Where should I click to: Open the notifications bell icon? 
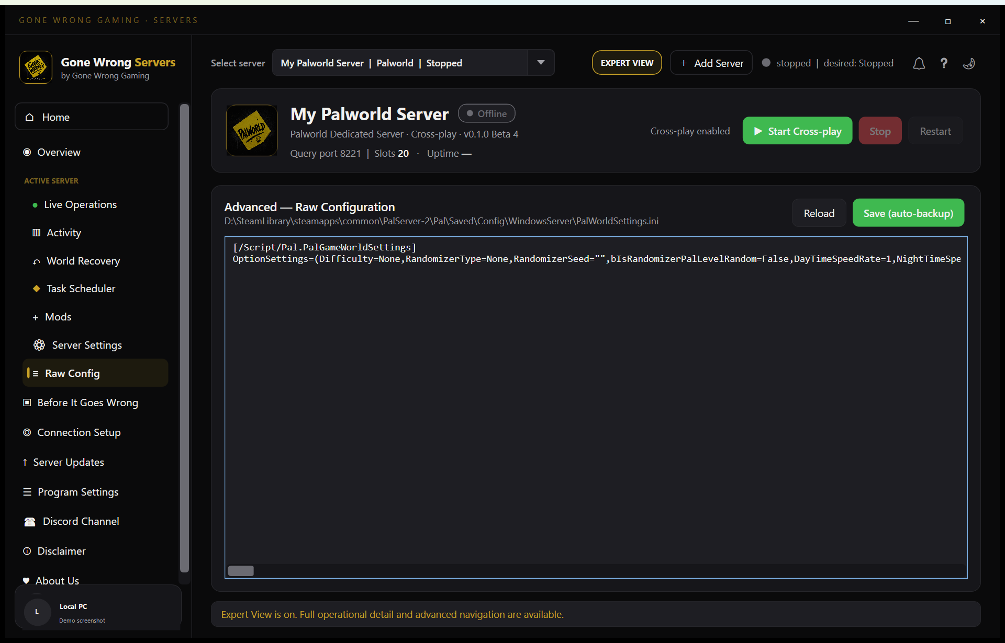pyautogui.click(x=919, y=63)
